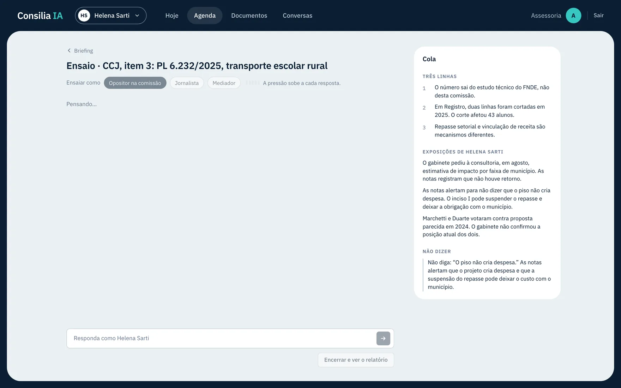Image resolution: width=621 pixels, height=388 pixels.
Task: Click 'A pressão sobe a cada resposta.' text
Action: 302,83
